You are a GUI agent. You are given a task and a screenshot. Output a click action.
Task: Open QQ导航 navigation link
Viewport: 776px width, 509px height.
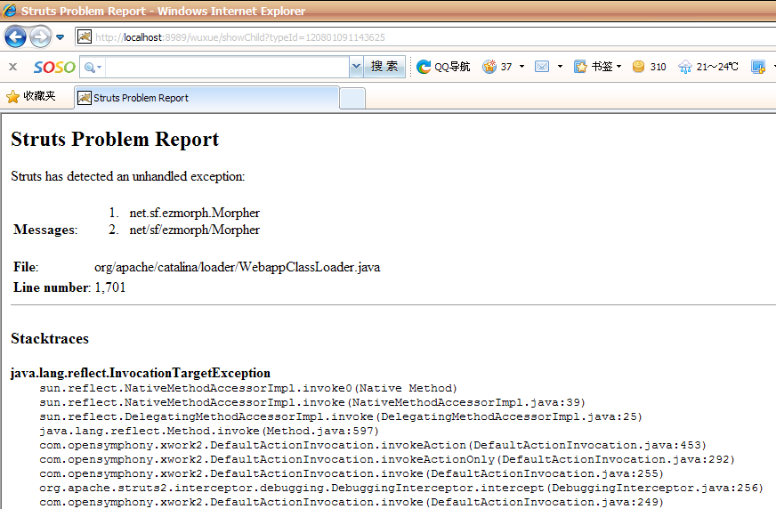(x=443, y=67)
